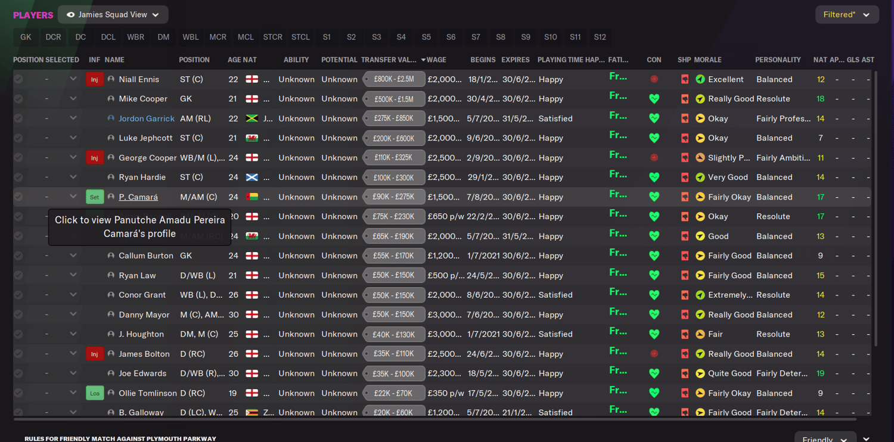The width and height of the screenshot is (894, 442).
Task: Toggle selection tick for Callum Burton
Action: [x=18, y=256]
